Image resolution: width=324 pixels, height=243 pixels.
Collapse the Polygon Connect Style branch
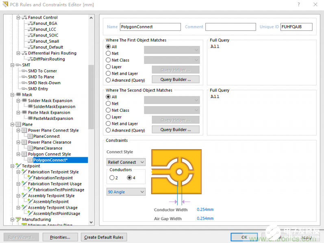coord(18,154)
